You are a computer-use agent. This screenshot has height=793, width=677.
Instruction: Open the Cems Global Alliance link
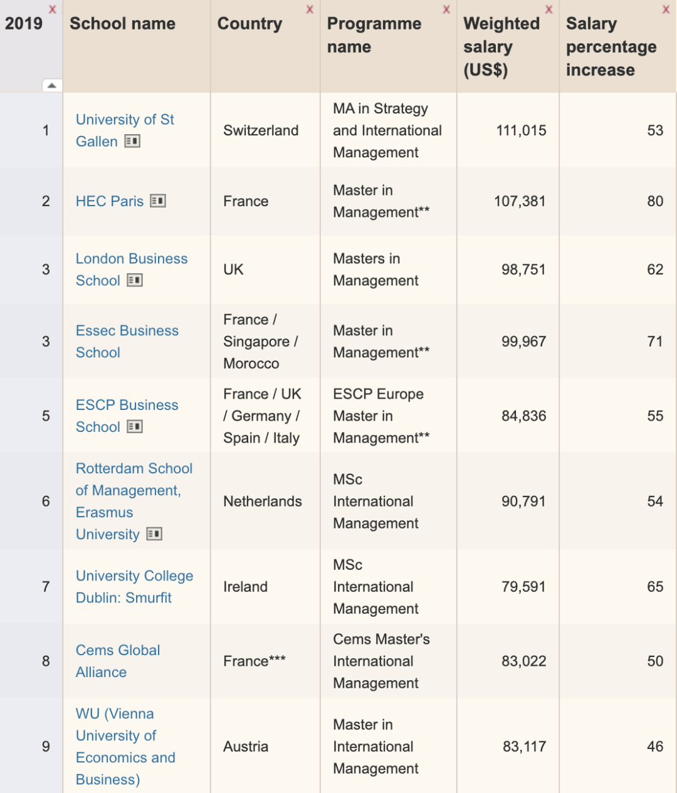(118, 661)
